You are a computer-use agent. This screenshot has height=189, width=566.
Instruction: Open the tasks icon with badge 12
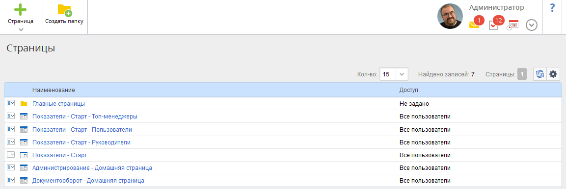(495, 24)
